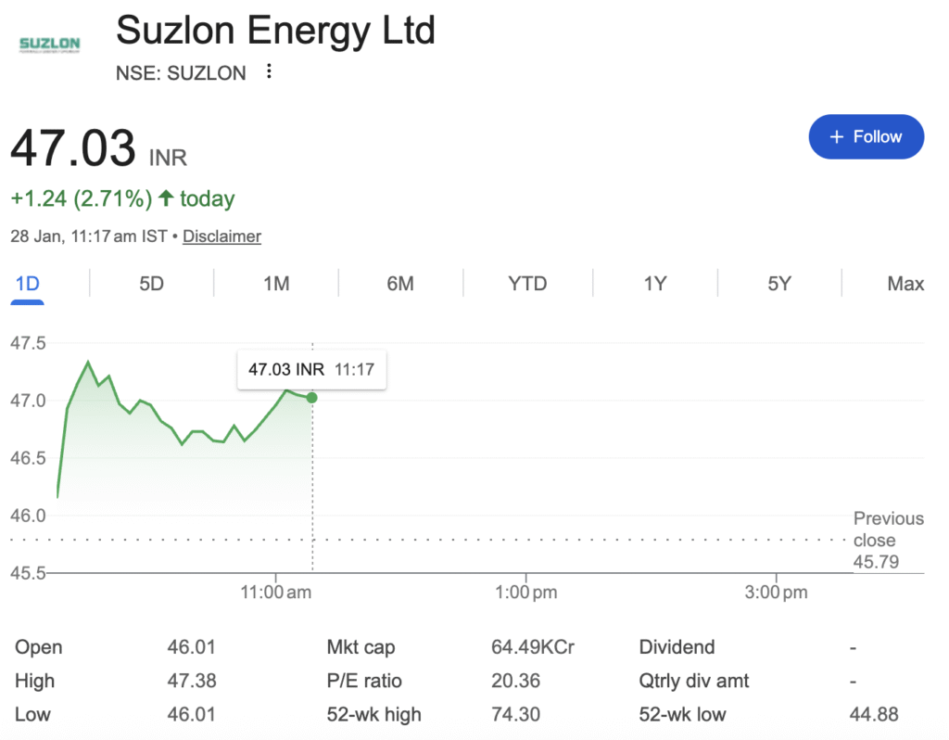949x740 pixels.
Task: Follow Suzlon Energy stock
Action: [866, 136]
